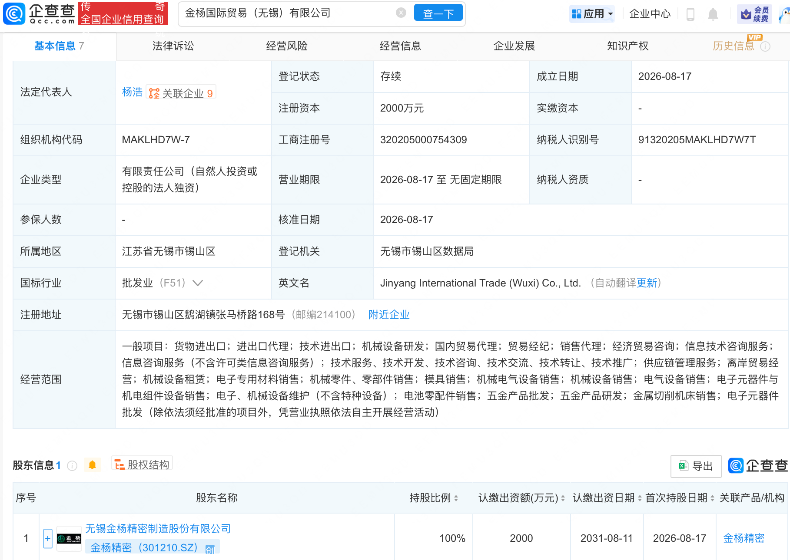790x560 pixels.
Task: Switch to 知识产权 tab
Action: (627, 46)
